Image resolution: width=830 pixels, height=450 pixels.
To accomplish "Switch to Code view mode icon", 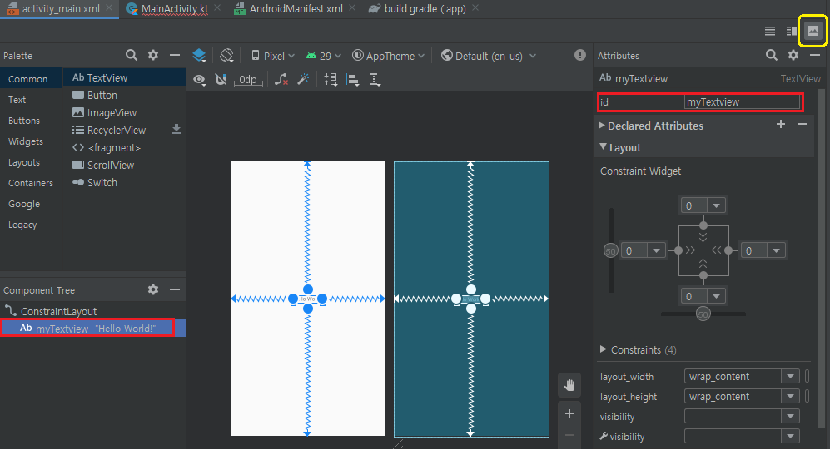I will coord(770,31).
